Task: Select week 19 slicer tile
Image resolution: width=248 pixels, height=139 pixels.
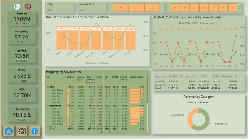Action: coord(175,8)
